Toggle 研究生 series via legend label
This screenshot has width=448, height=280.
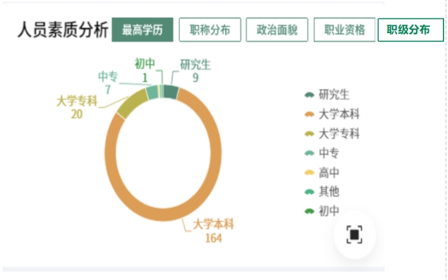334,95
